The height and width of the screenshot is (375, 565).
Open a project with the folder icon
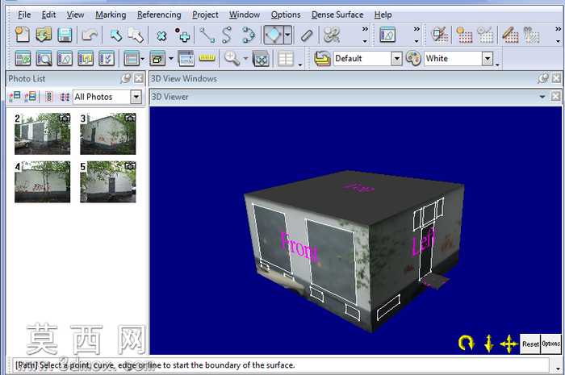tap(44, 35)
